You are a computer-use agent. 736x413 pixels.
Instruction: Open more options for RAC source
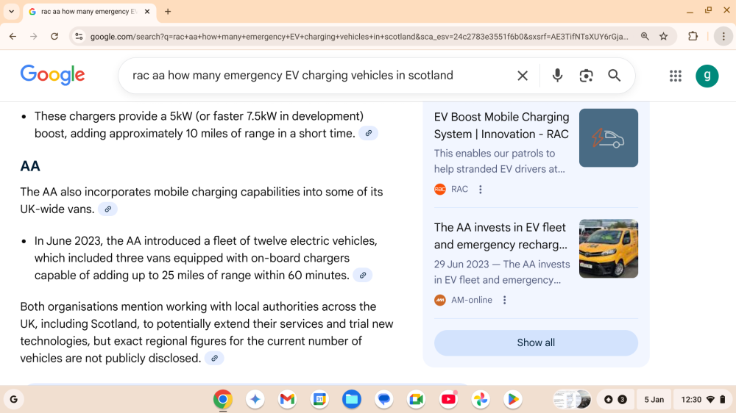point(480,190)
